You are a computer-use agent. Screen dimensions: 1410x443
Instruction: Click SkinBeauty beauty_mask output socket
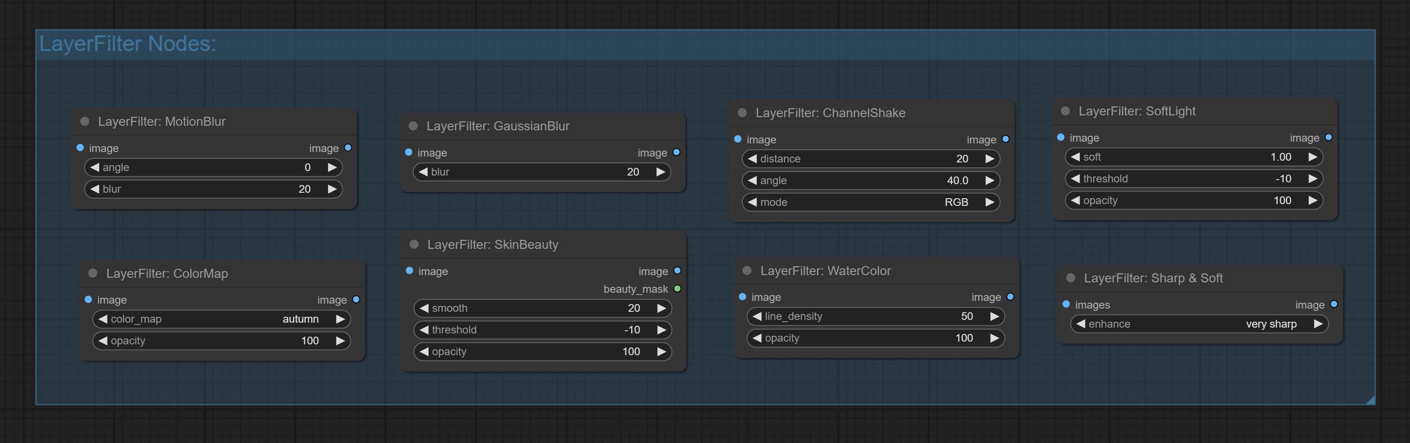[677, 288]
